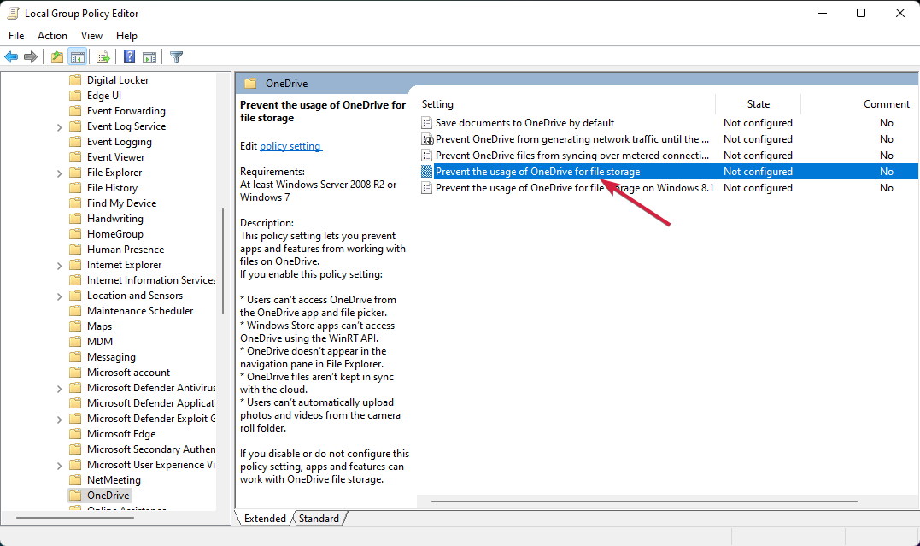Viewport: 920px width, 546px height.
Task: Expand the Microsoft Defender Antivirus node
Action: point(59,388)
